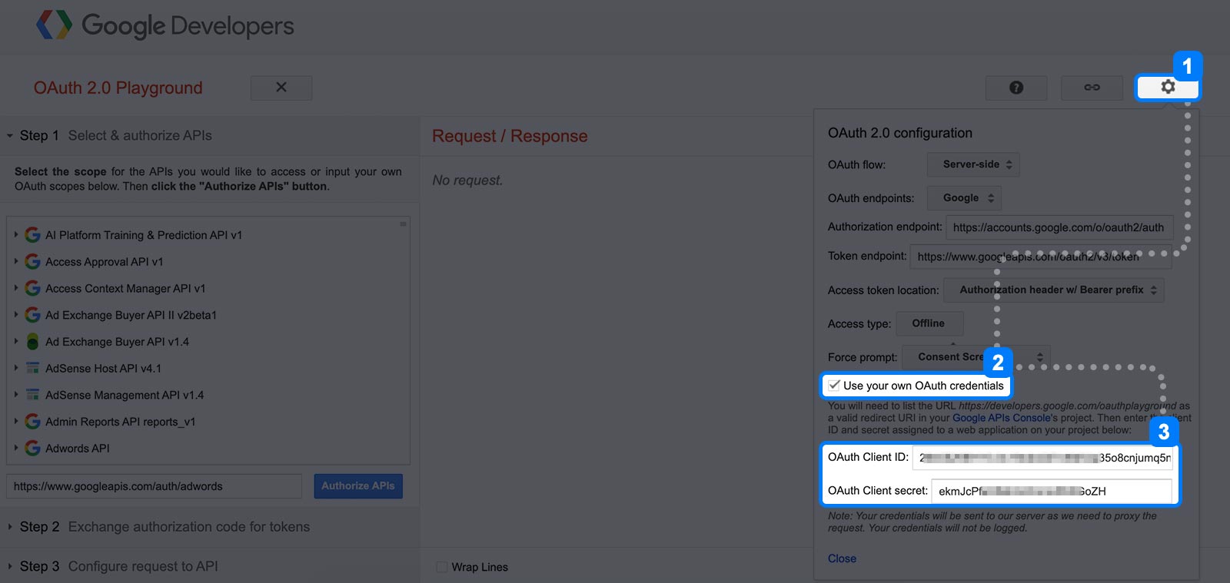Open the Google APIs Console link
The image size is (1230, 583).
click(1002, 418)
